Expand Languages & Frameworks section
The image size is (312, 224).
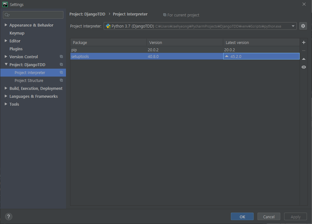click(6, 96)
